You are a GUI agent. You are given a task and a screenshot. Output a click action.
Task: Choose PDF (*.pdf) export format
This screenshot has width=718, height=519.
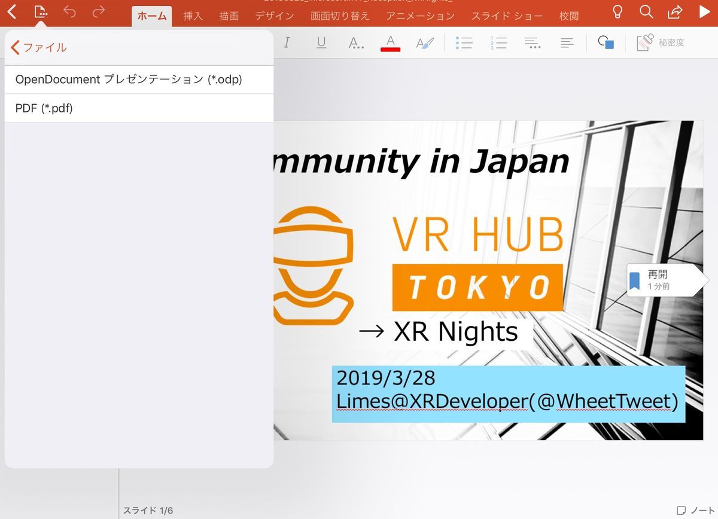point(139,108)
